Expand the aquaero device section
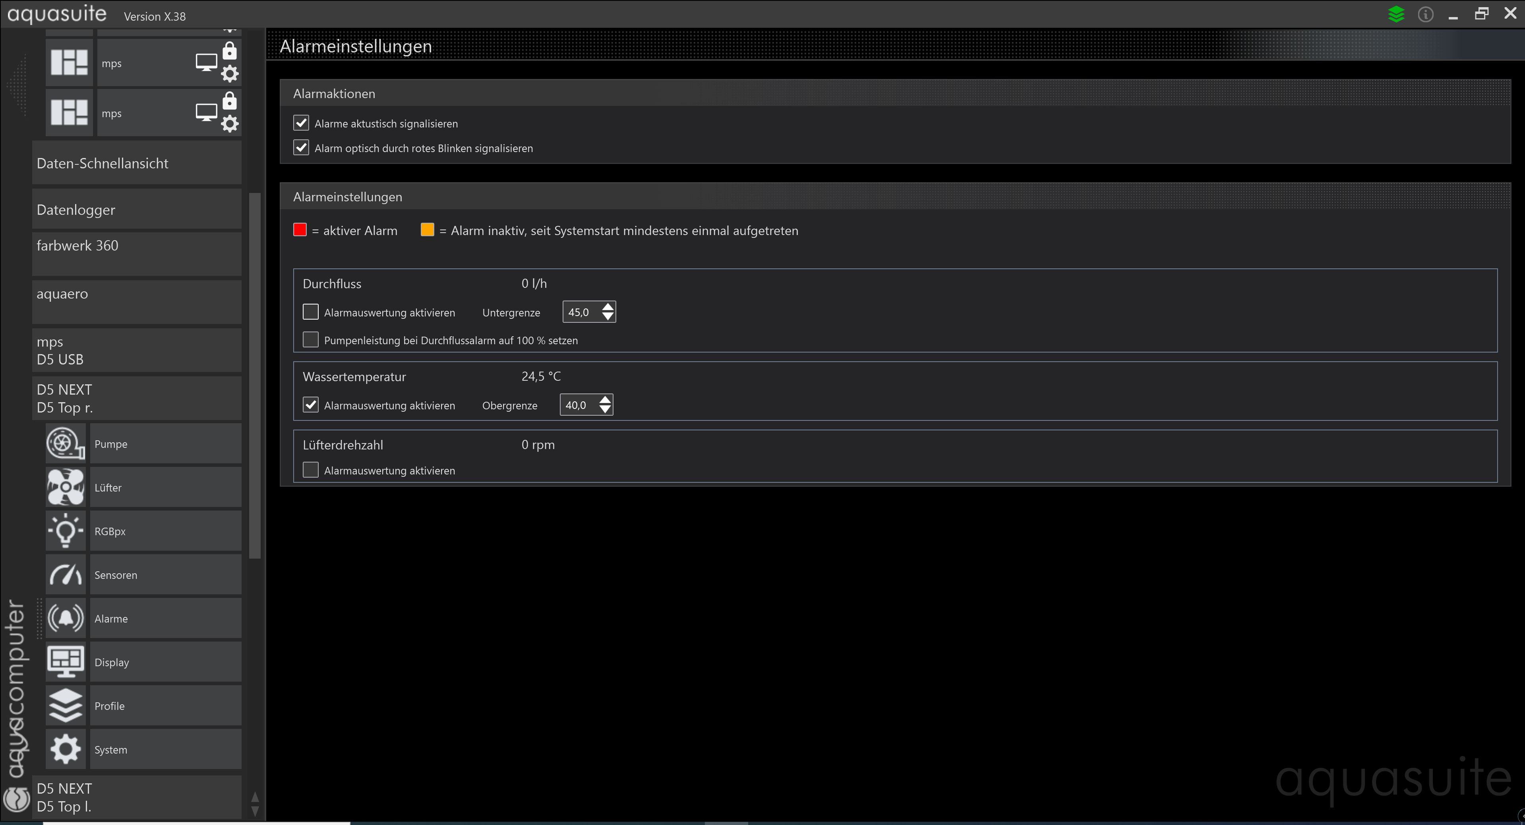 pyautogui.click(x=137, y=302)
